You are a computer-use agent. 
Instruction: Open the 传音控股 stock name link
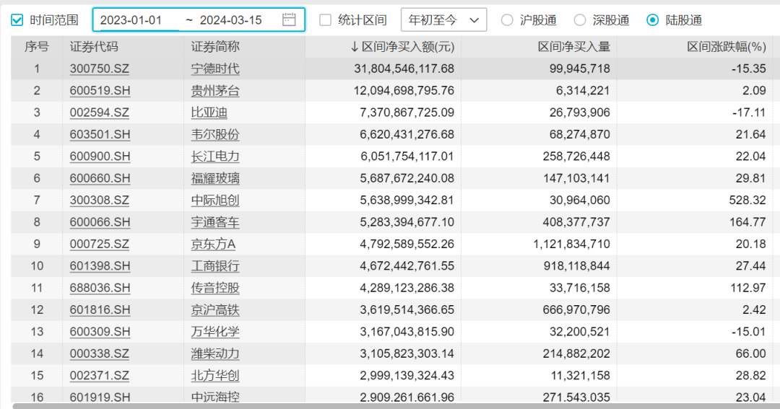pyautogui.click(x=215, y=288)
